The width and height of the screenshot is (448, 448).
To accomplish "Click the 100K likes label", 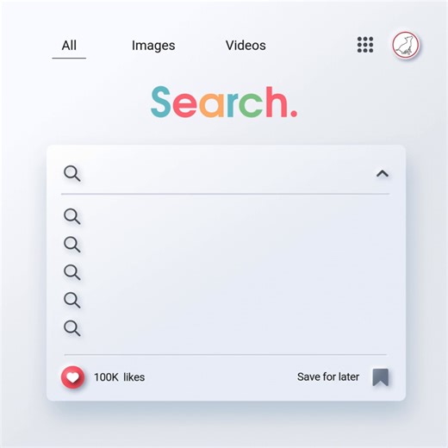I will (120, 377).
